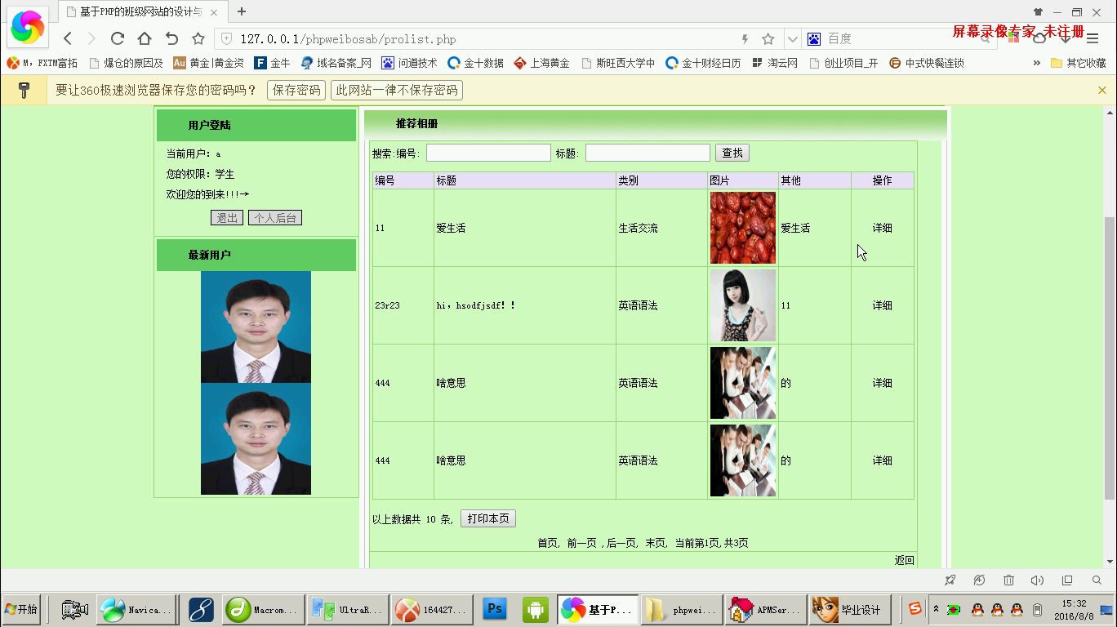
Task: Go to 后一页 next page link
Action: 621,543
